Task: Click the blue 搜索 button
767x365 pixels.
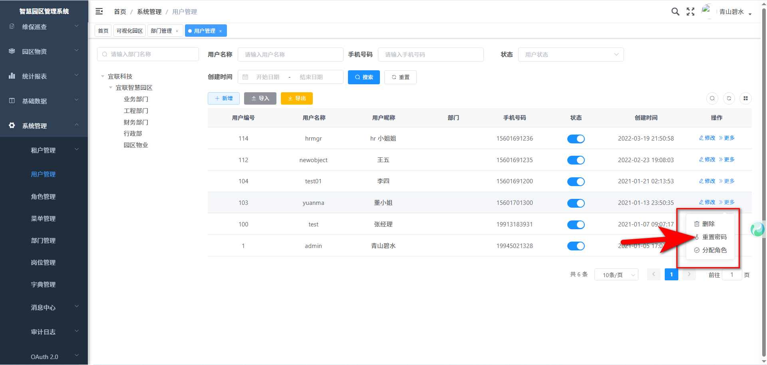Action: pos(364,77)
